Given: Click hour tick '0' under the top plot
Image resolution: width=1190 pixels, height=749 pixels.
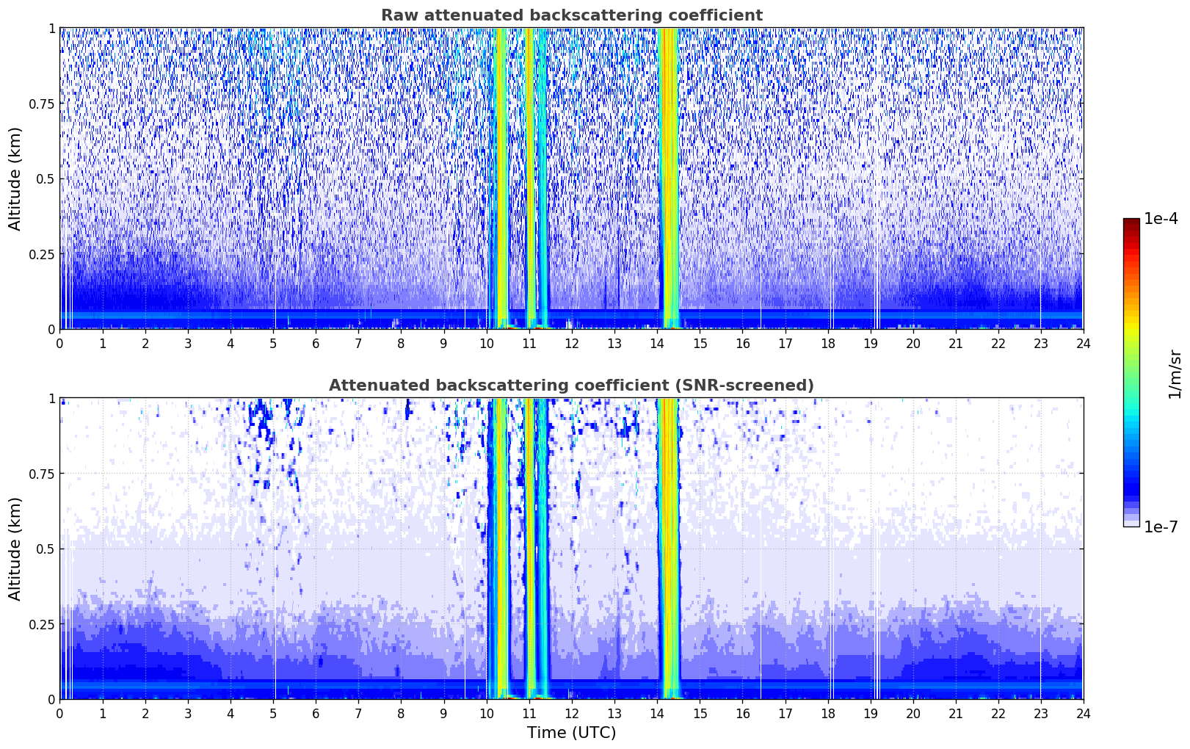Looking at the screenshot, I should [x=59, y=343].
